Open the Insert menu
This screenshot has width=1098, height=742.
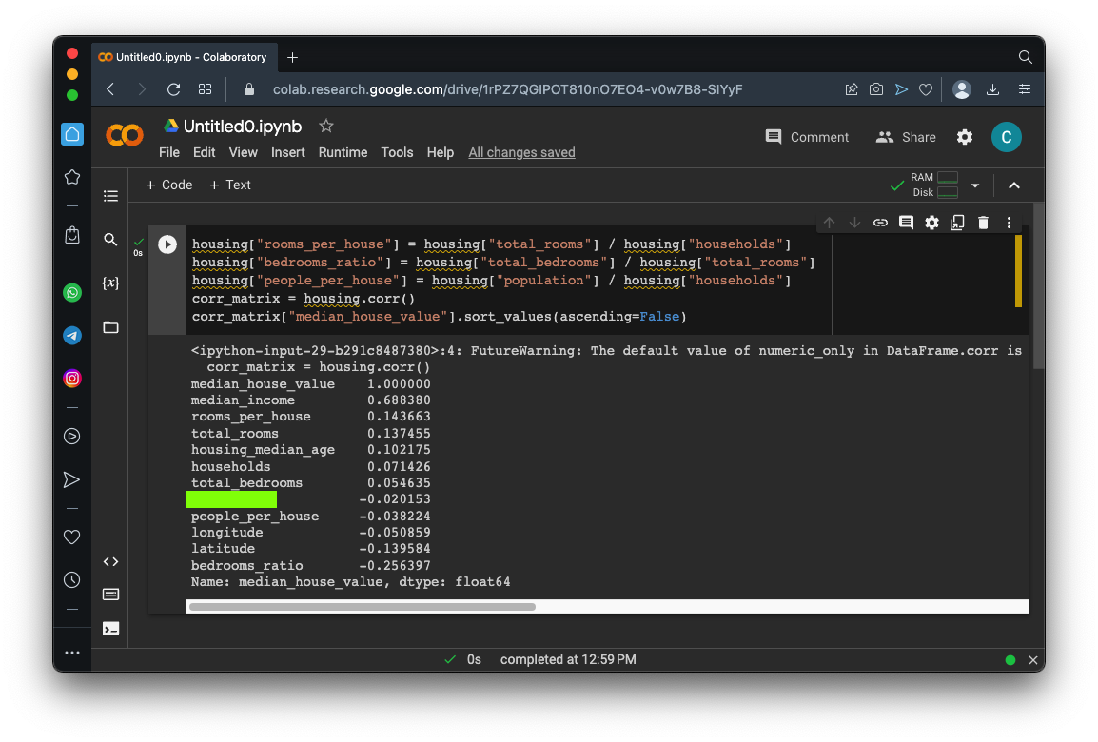pos(287,152)
